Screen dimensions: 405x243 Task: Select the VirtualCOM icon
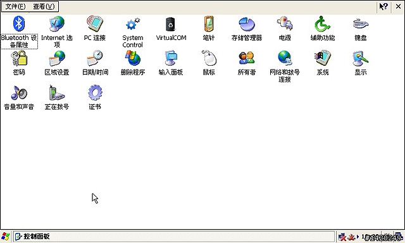pos(171,24)
